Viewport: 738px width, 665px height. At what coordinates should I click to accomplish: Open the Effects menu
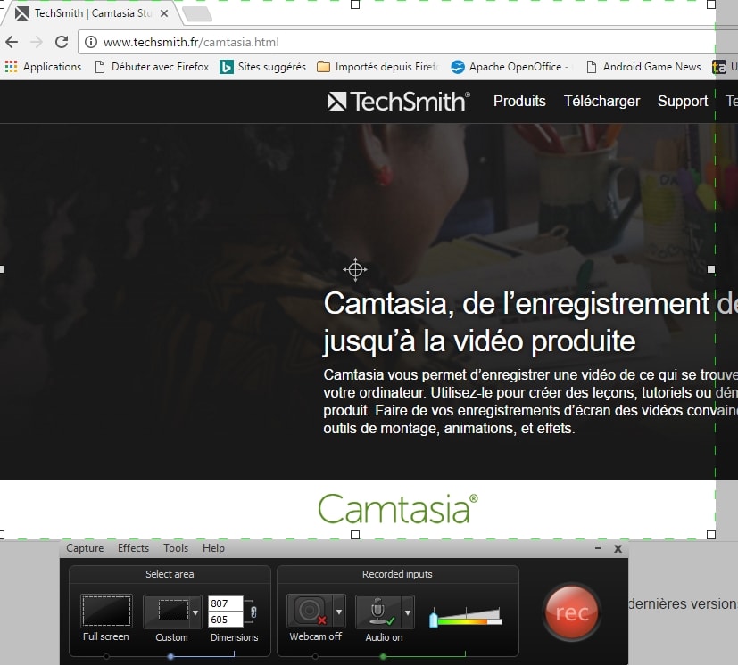click(133, 548)
